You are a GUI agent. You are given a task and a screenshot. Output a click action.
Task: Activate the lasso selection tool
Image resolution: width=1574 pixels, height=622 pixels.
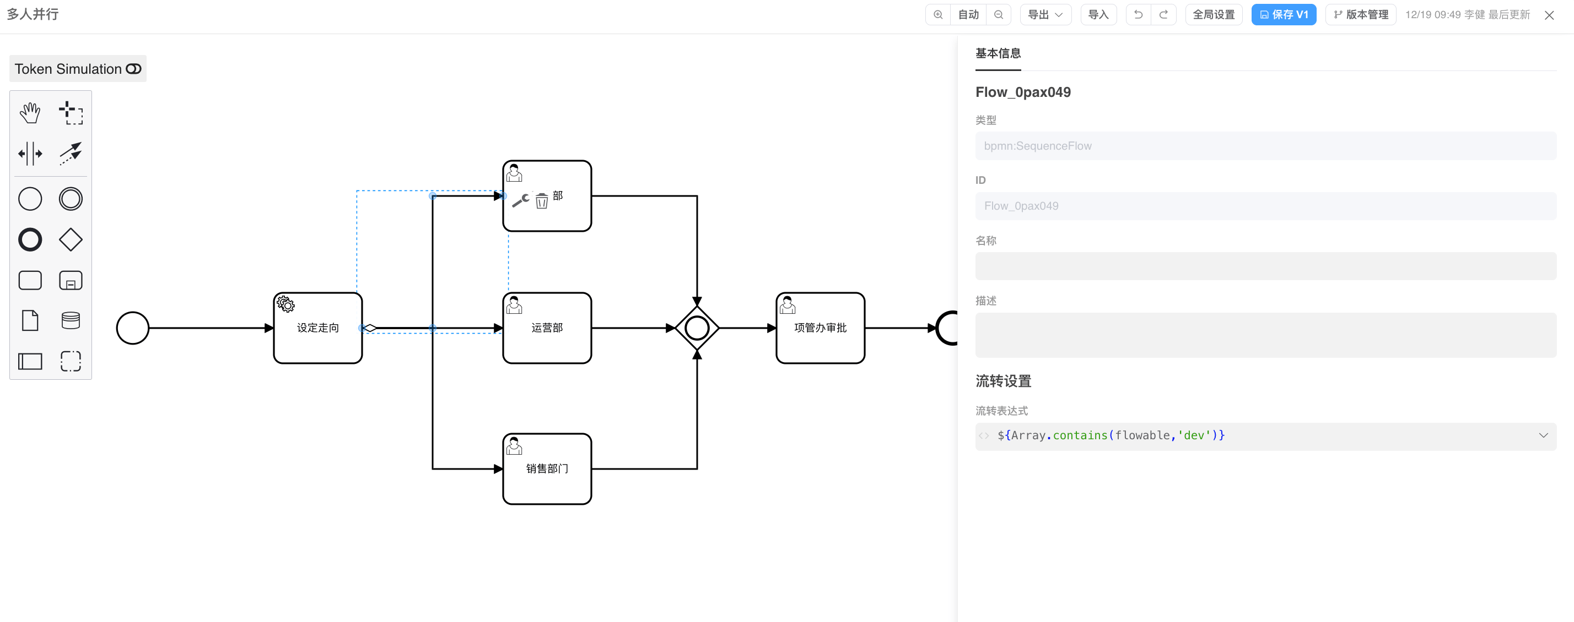(x=71, y=113)
